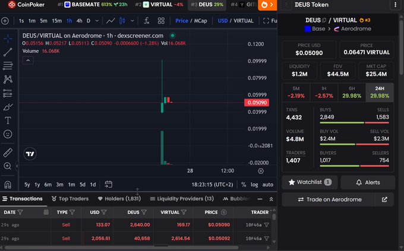
Task: Select the brush drawing tool
Action: click(x=8, y=107)
